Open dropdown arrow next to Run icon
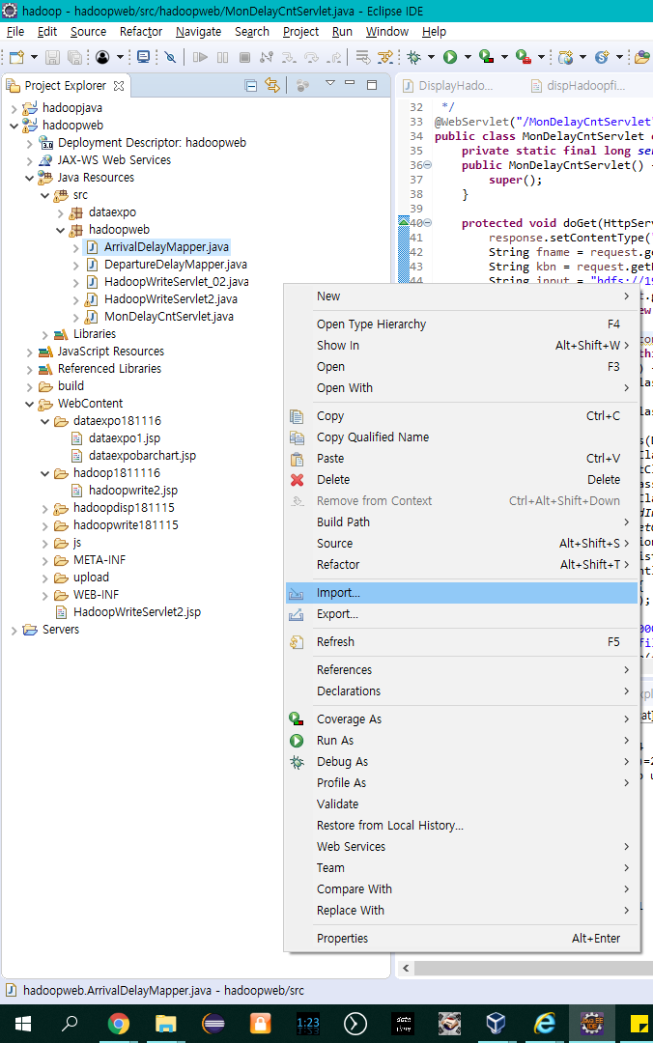This screenshot has width=653, height=1043. [468, 57]
